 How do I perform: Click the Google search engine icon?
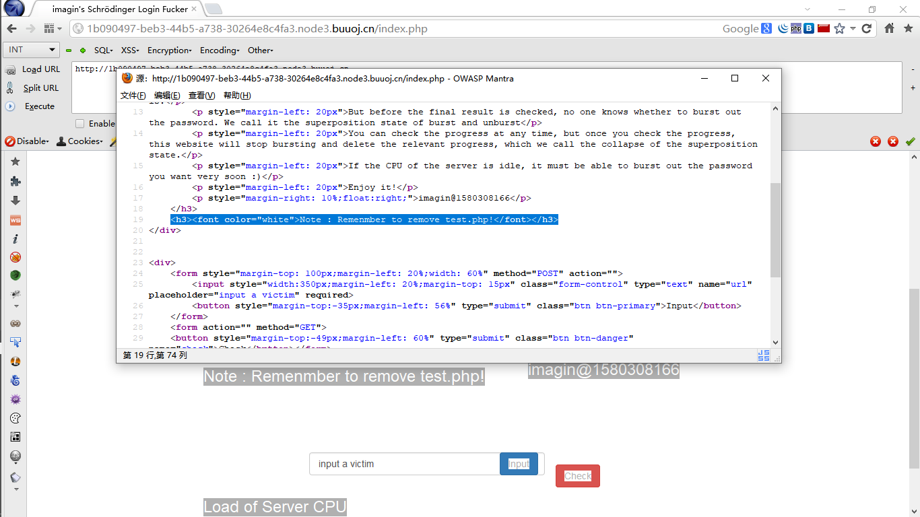(x=767, y=28)
